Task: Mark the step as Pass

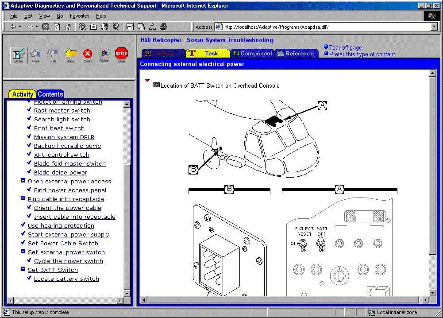Action: tap(36, 55)
